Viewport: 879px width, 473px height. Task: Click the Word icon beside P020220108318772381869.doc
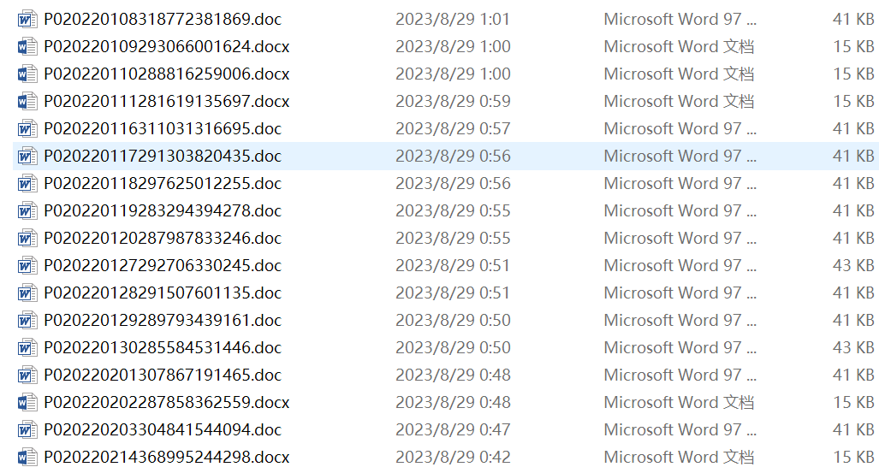27,19
